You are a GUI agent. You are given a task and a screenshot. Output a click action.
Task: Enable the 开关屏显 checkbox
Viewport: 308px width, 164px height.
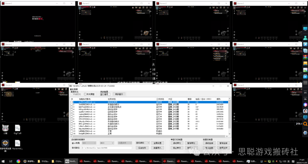pyautogui.click(x=85, y=94)
